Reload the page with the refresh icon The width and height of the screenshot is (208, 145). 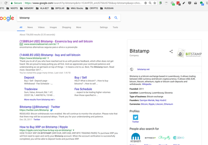[6, 3]
